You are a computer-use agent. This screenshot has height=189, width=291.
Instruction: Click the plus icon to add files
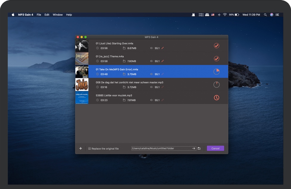[81, 148]
